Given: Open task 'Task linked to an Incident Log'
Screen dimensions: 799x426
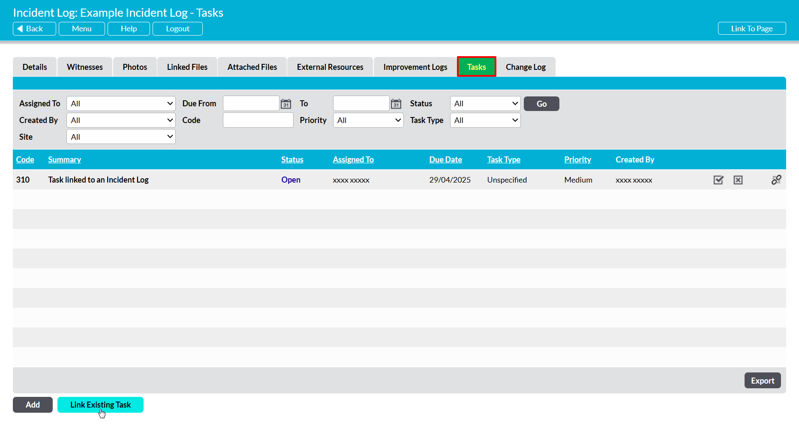Looking at the screenshot, I should tap(98, 180).
